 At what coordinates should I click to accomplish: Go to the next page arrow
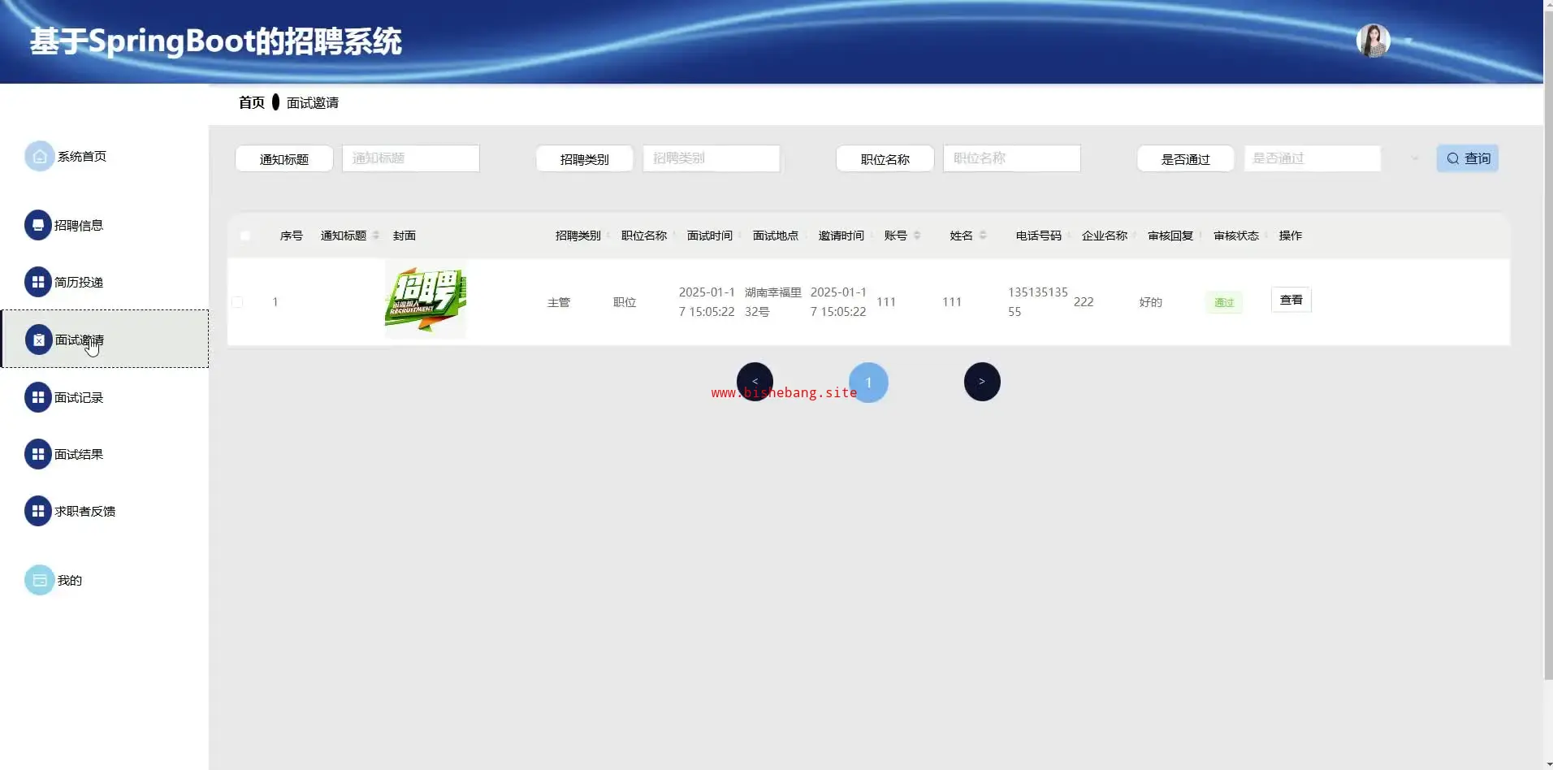[x=982, y=382]
